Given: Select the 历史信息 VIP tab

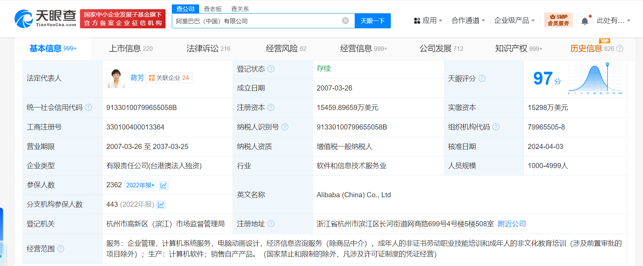Looking at the screenshot, I should (592, 49).
